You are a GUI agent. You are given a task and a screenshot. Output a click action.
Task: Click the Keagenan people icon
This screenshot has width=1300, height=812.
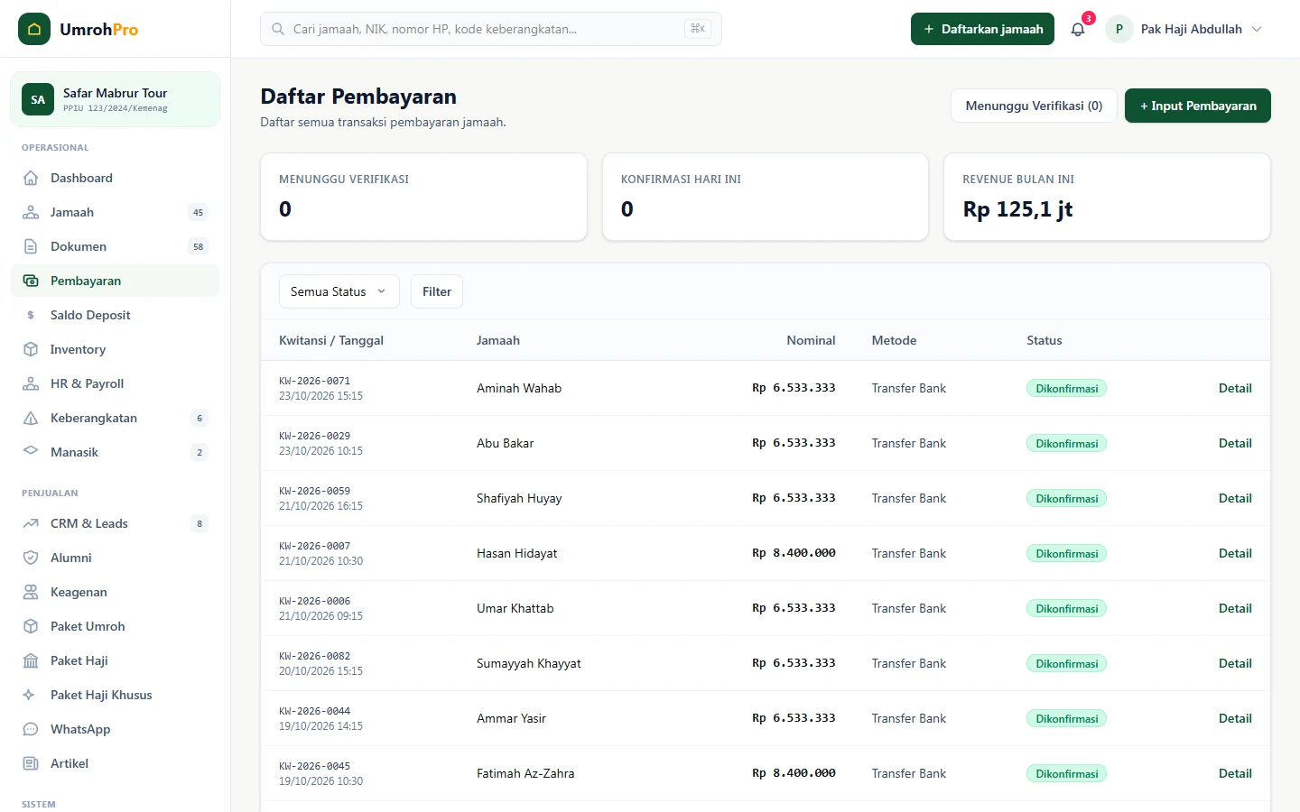[31, 592]
